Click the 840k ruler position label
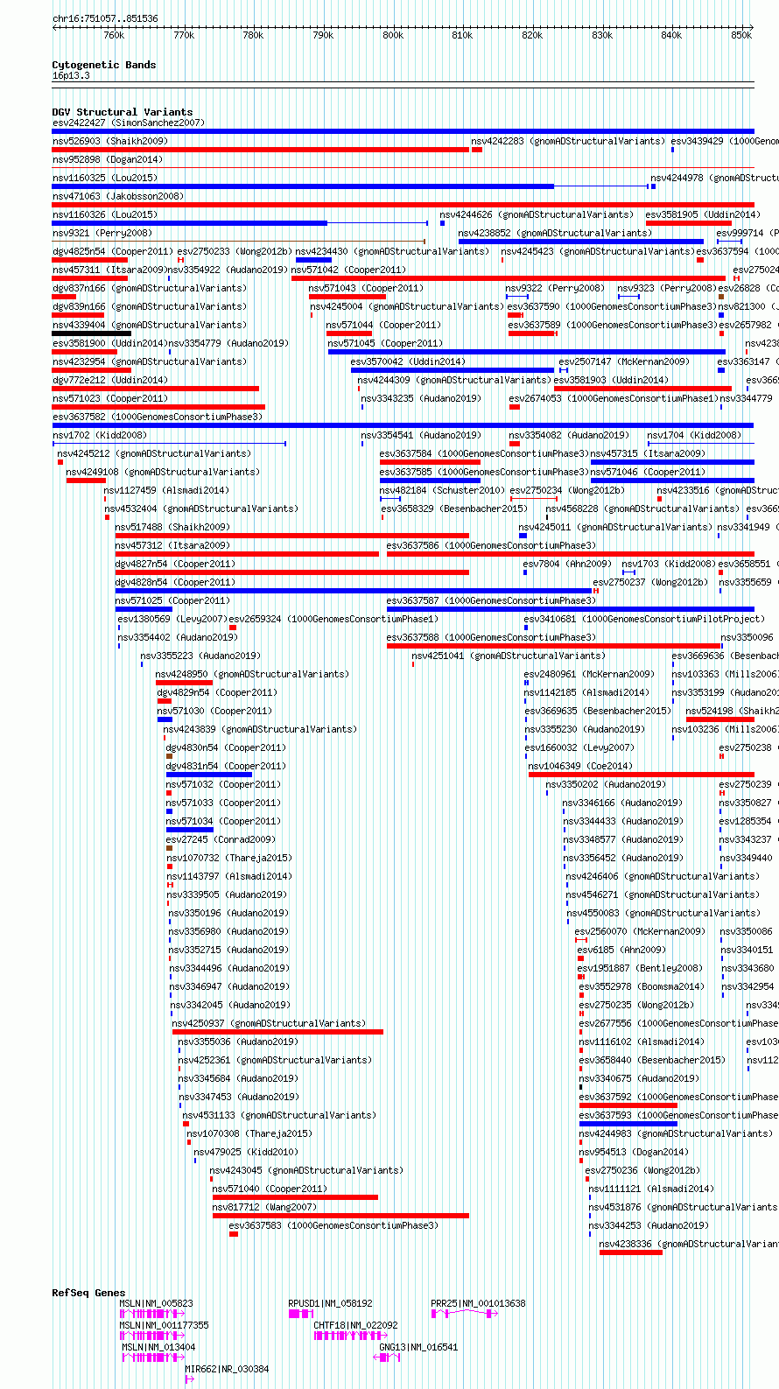Screen dimensions: 779x1389 [x=671, y=35]
